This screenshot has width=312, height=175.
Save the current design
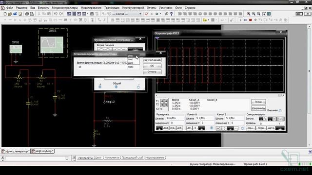coord(20,14)
